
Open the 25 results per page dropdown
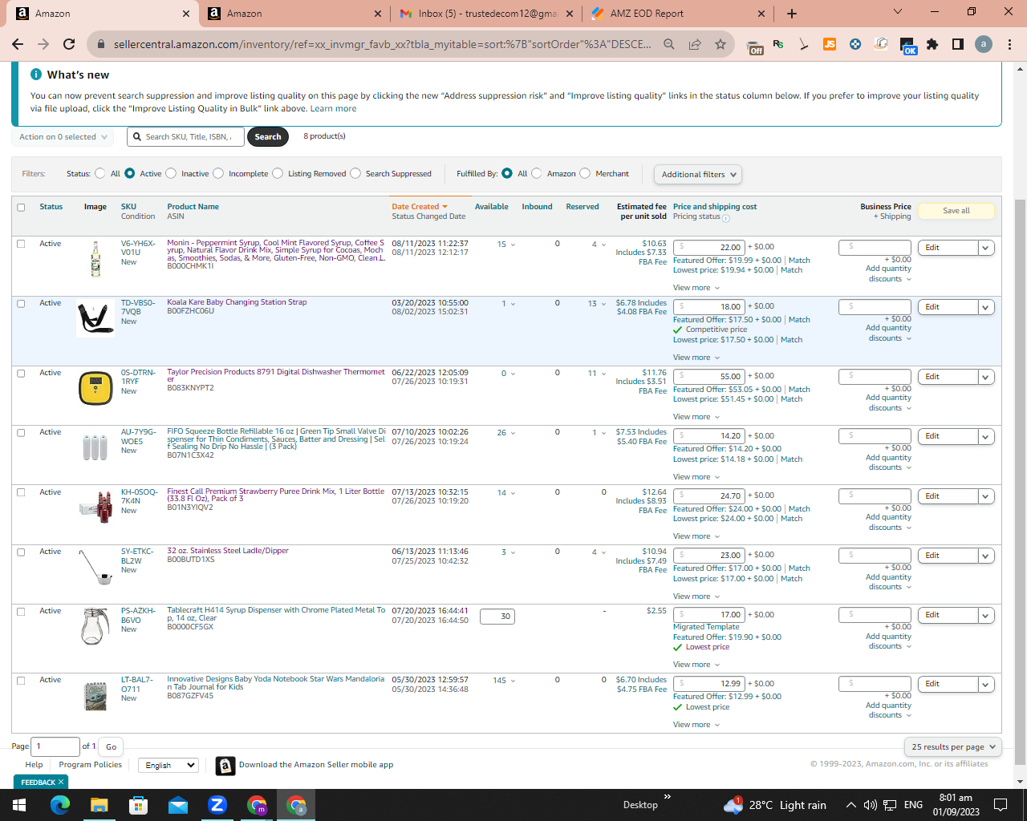click(x=953, y=746)
